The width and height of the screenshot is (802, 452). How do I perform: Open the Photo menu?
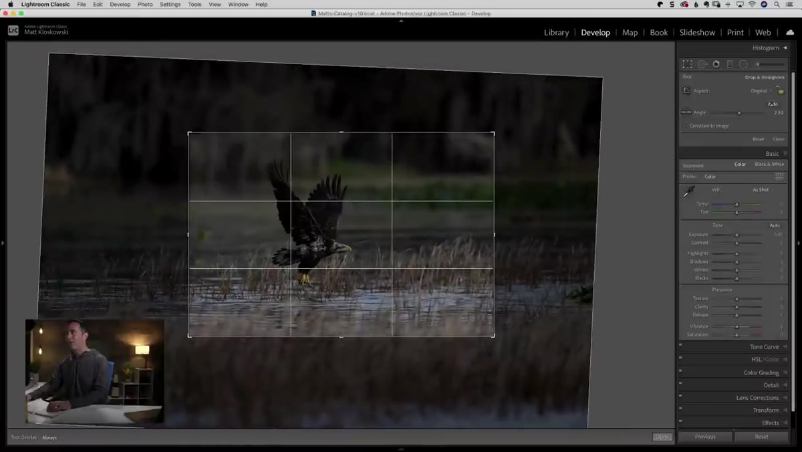tap(145, 4)
